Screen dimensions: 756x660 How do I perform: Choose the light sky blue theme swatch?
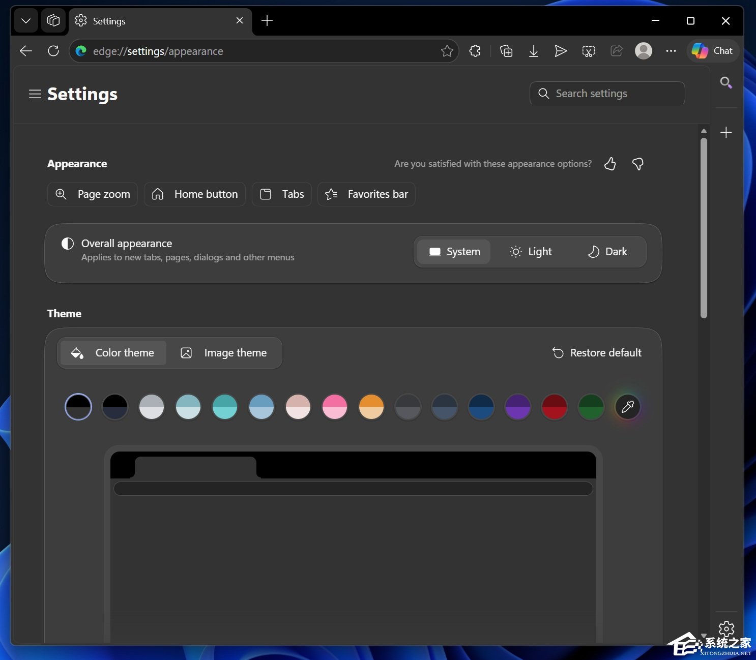(x=261, y=407)
